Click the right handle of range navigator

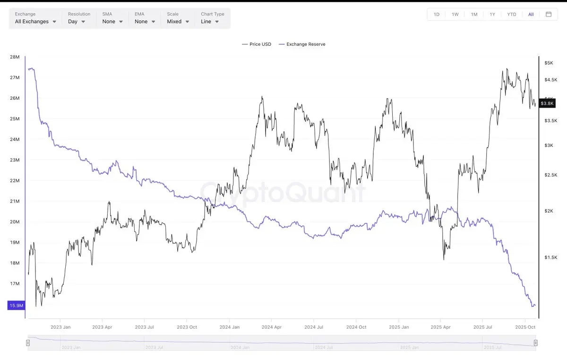click(535, 343)
